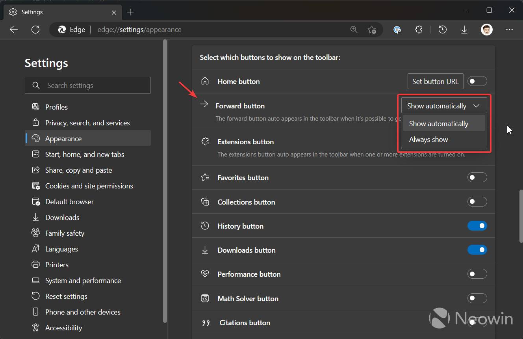Viewport: 523px width, 339px height.
Task: Open the Settings and more ellipsis menu
Action: 510,30
